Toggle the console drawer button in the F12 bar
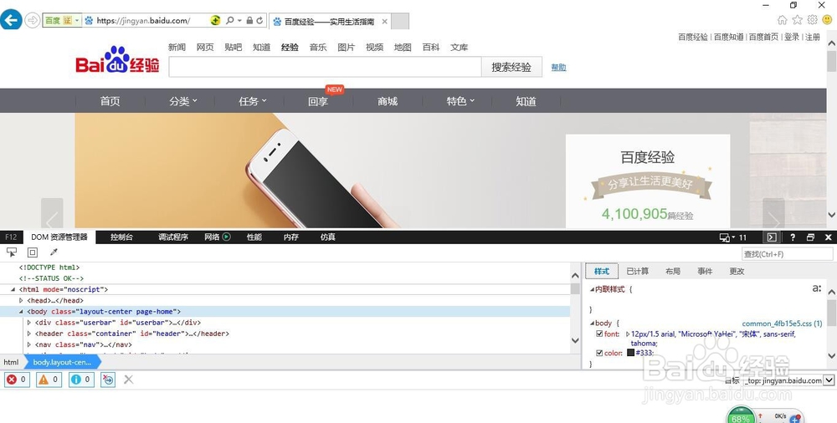 coord(772,237)
